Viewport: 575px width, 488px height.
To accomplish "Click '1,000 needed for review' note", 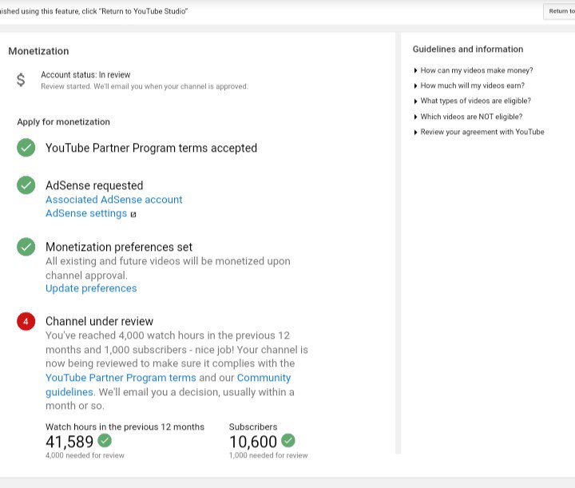I will click(x=268, y=455).
